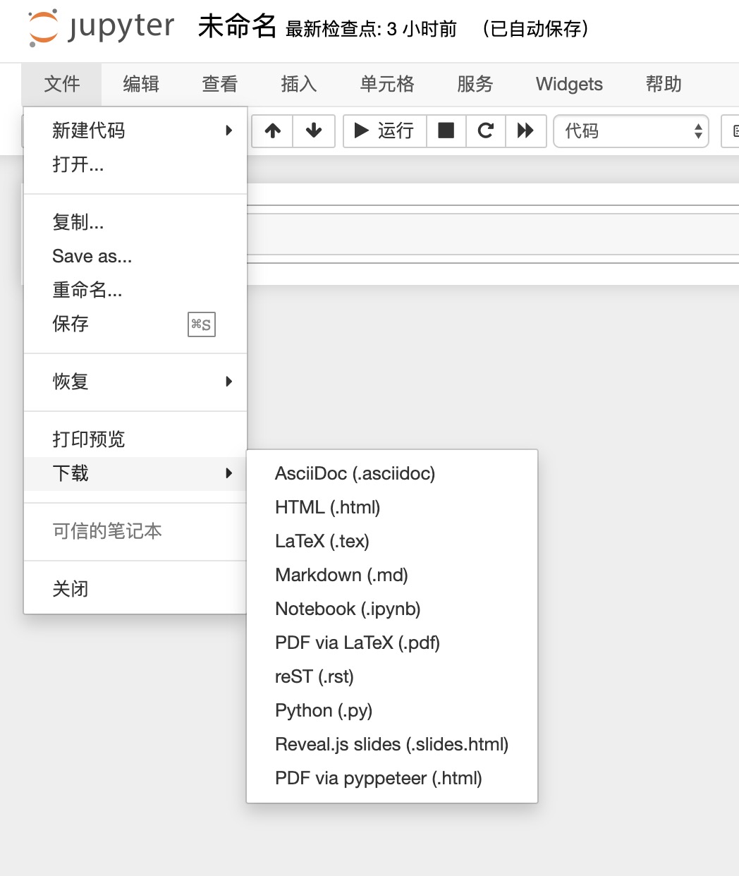Screen dimensions: 739x876
Task: Download as AsciiDoc (.asciidoc)
Action: pos(392,473)
